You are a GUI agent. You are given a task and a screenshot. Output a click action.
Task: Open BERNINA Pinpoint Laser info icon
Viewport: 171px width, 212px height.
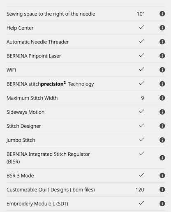tap(162, 56)
